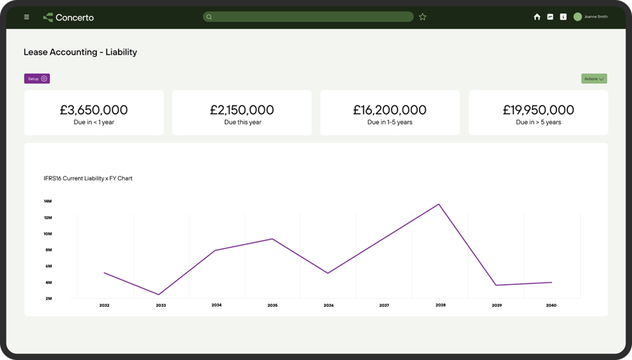Click the 2036 label on chart axis
Image resolution: width=632 pixels, height=360 pixels.
pos(329,305)
